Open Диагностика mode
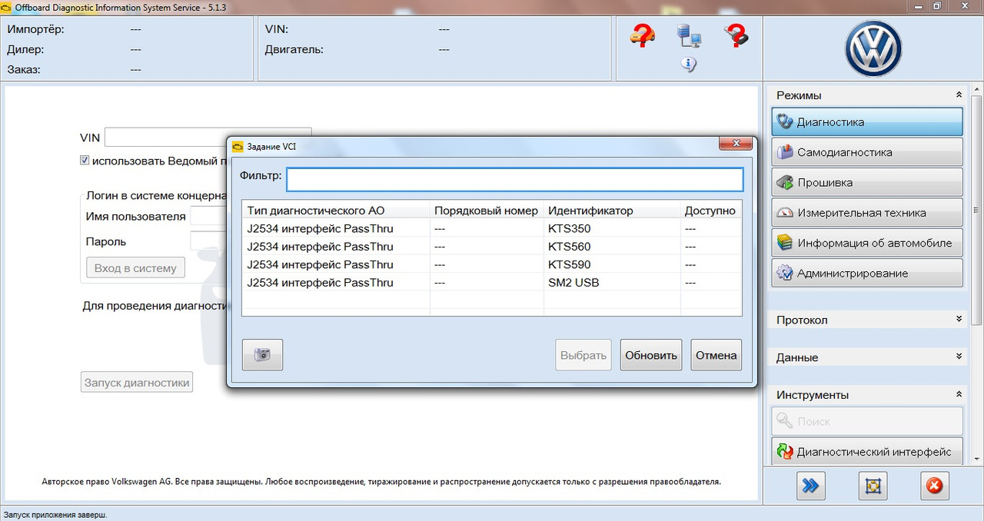 867,122
